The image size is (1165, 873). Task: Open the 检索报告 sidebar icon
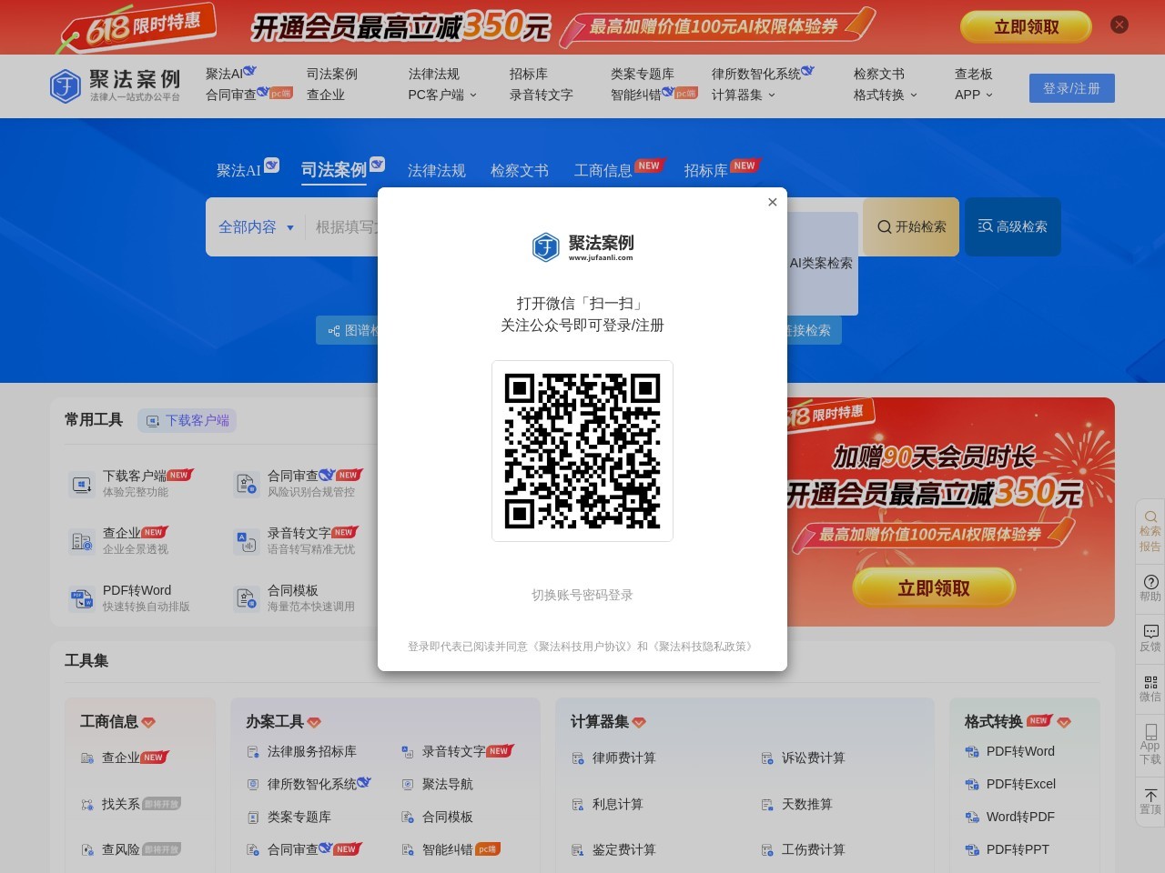(1150, 517)
